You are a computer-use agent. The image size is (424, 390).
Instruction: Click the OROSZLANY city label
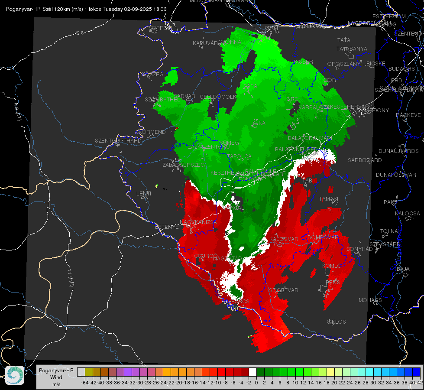tap(344, 64)
